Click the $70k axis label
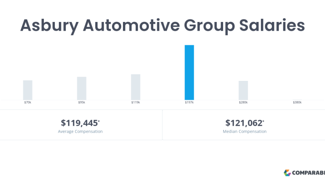This screenshot has height=182, width=325. click(28, 102)
